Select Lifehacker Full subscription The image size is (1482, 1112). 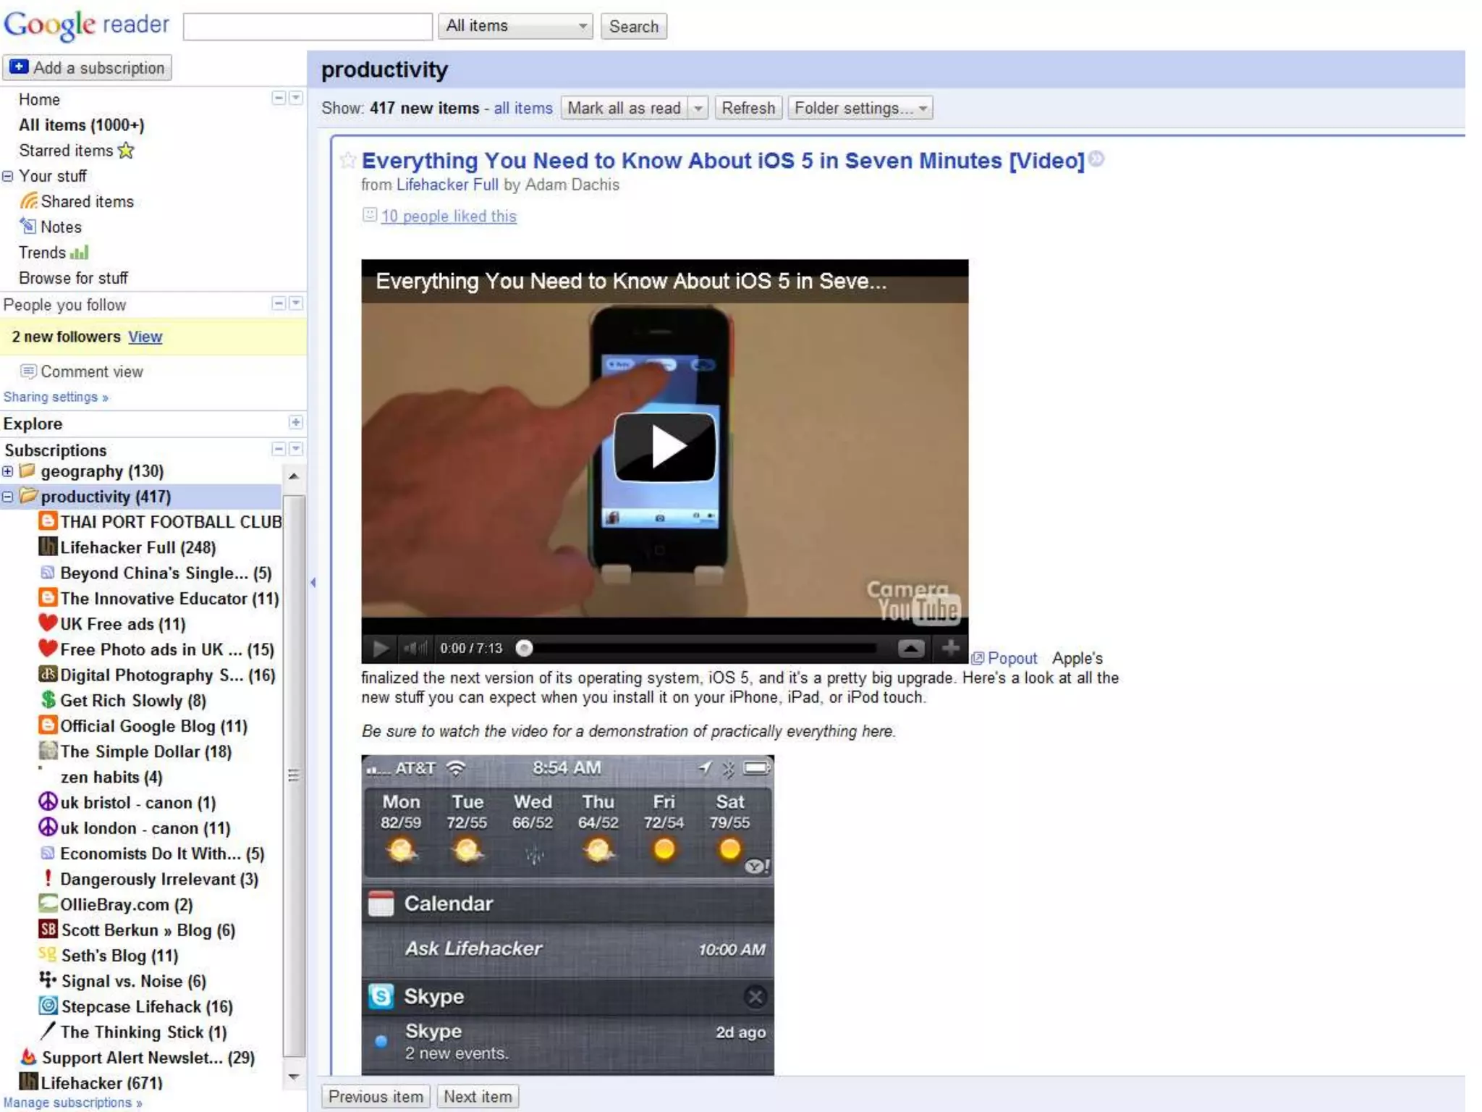[137, 547]
